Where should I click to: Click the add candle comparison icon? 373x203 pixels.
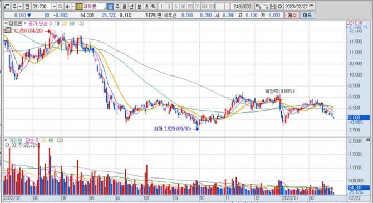click(x=258, y=7)
